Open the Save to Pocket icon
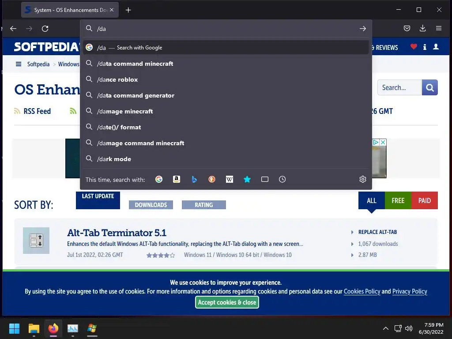Image resolution: width=452 pixels, height=339 pixels. tap(407, 28)
